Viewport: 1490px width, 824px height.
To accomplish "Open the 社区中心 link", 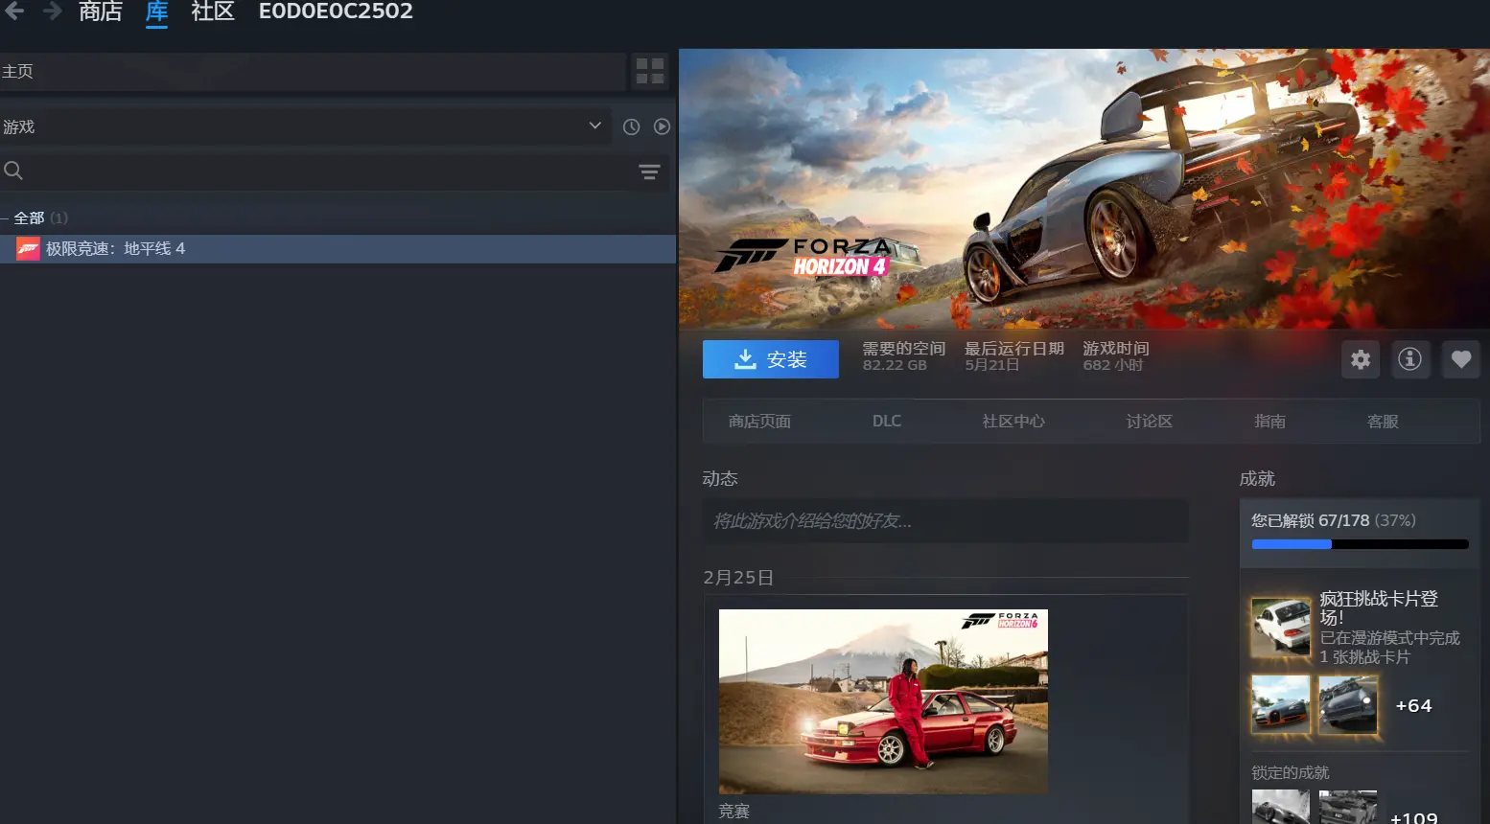I will click(1013, 422).
